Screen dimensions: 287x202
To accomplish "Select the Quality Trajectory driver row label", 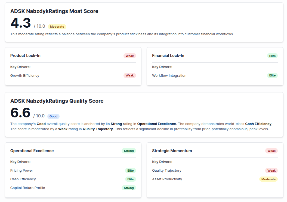I will pos(166,171).
